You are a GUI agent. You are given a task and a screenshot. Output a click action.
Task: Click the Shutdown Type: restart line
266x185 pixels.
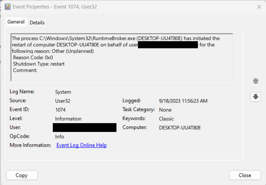(x=39, y=64)
